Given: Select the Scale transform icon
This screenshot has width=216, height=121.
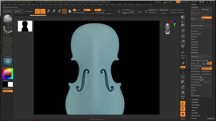Looking at the screenshot, I should point(54,11).
